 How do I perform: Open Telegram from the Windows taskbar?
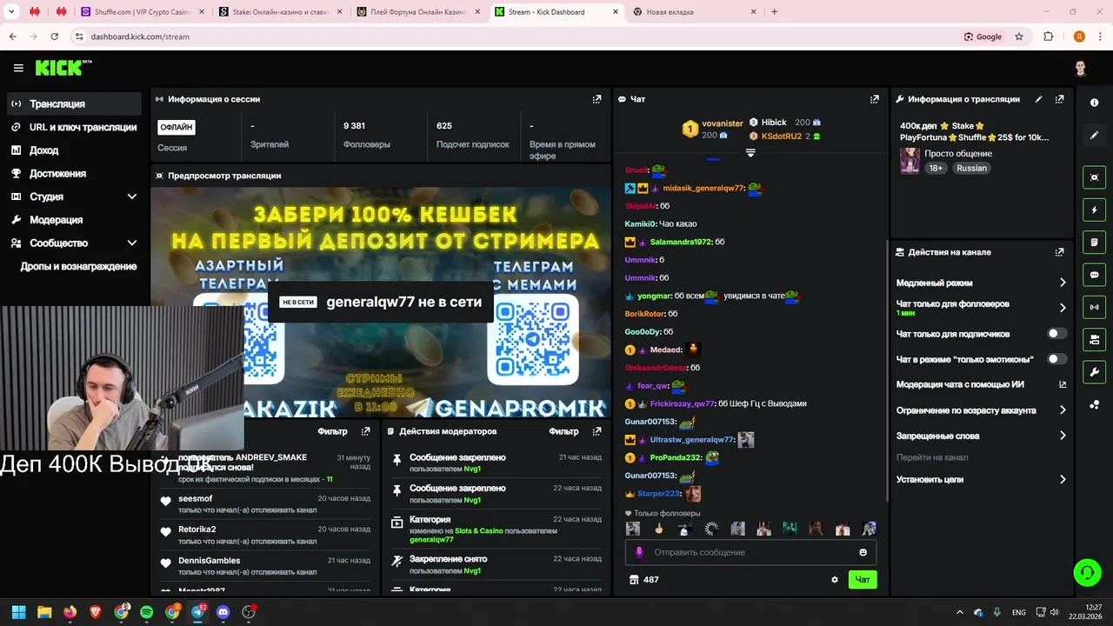point(197,612)
